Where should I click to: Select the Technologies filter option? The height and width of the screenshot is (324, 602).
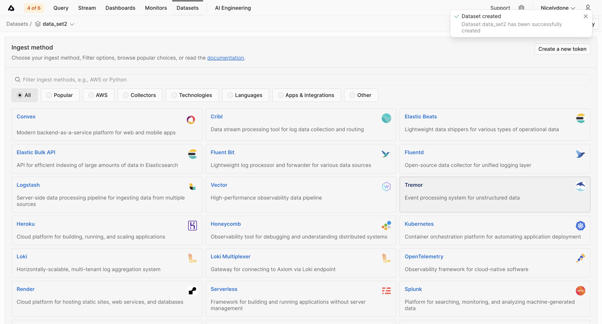(192, 95)
